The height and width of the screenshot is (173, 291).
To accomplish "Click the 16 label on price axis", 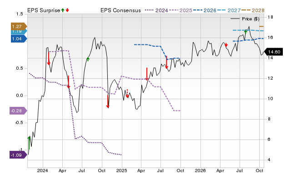I will point(270,38).
